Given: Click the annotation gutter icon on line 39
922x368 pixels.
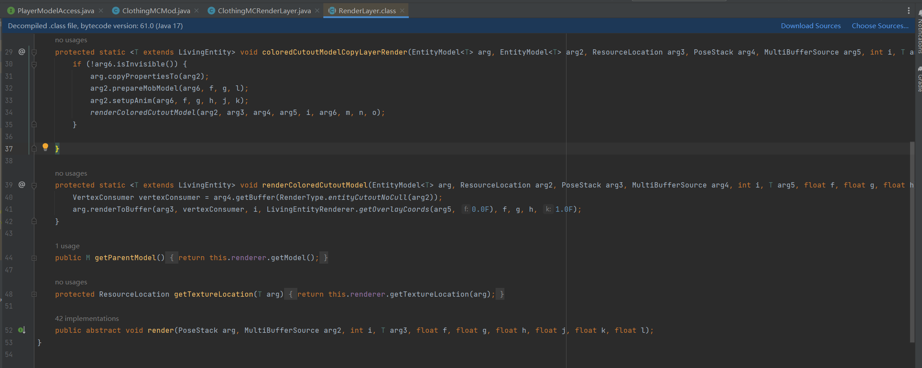Looking at the screenshot, I should (22, 184).
